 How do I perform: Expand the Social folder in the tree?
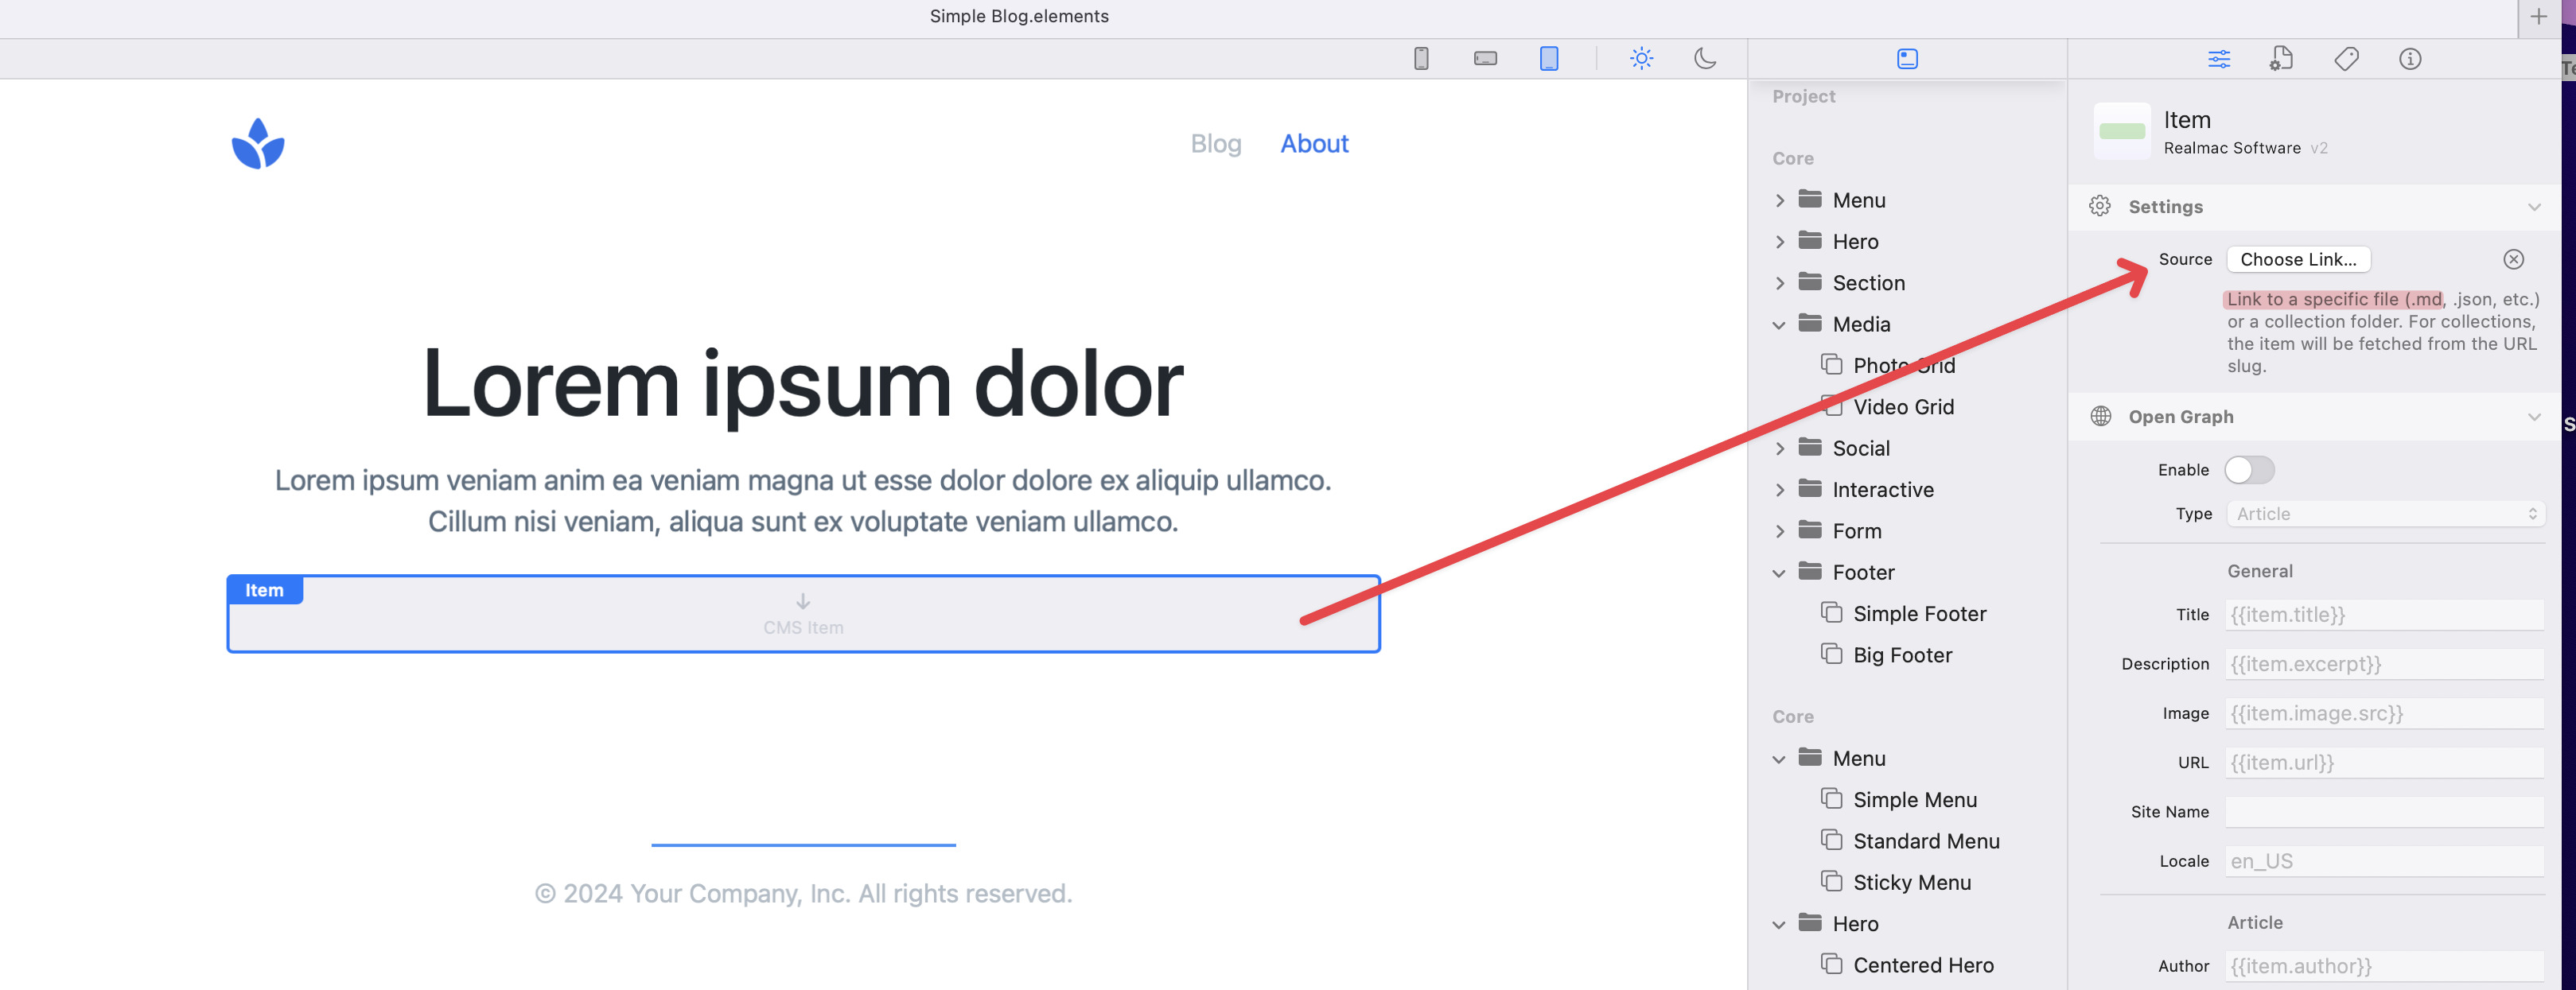[1779, 449]
